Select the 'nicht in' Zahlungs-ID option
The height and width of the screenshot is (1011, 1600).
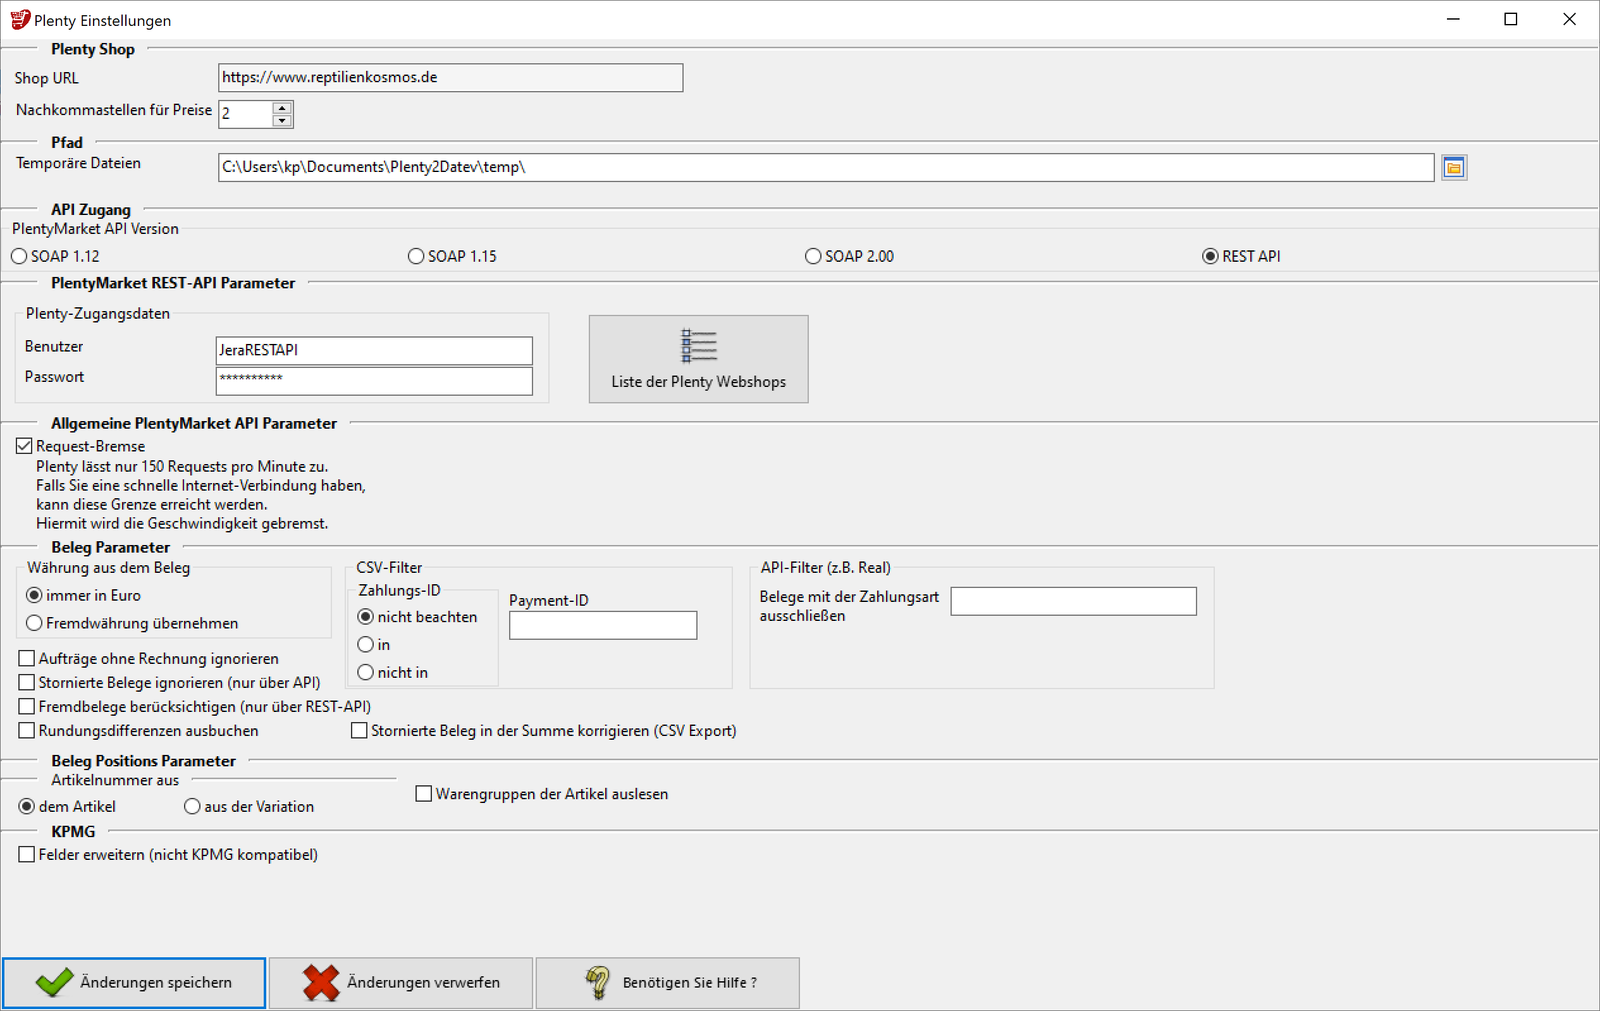(366, 672)
